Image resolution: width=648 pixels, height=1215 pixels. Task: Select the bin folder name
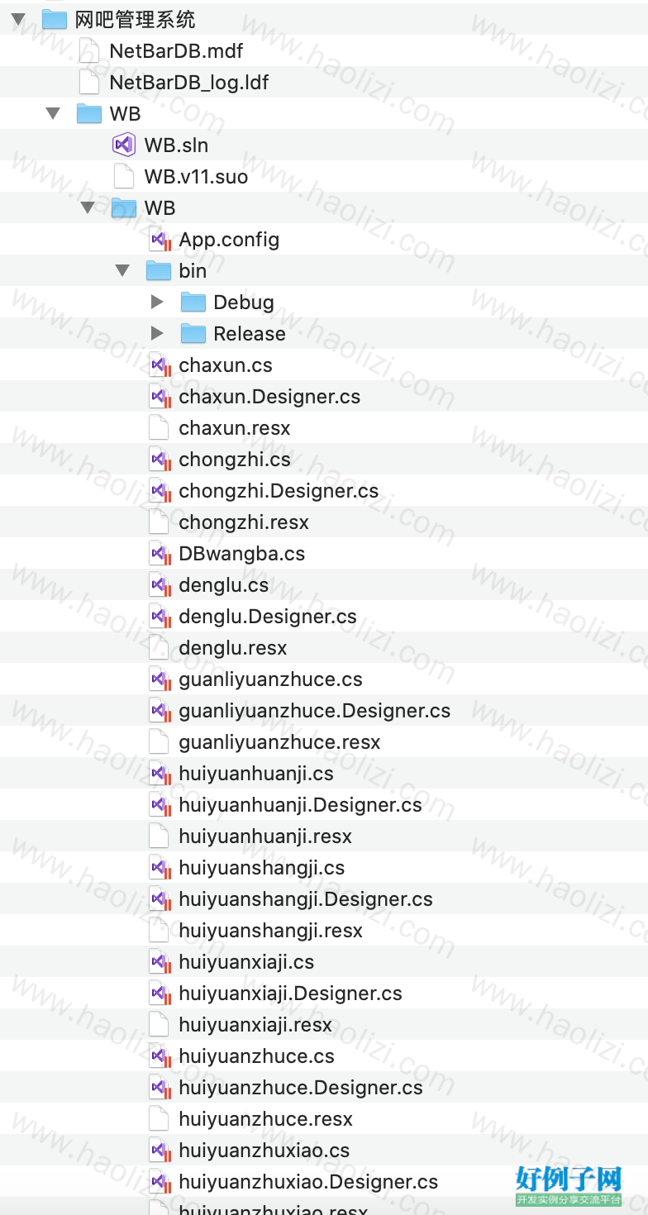(193, 271)
